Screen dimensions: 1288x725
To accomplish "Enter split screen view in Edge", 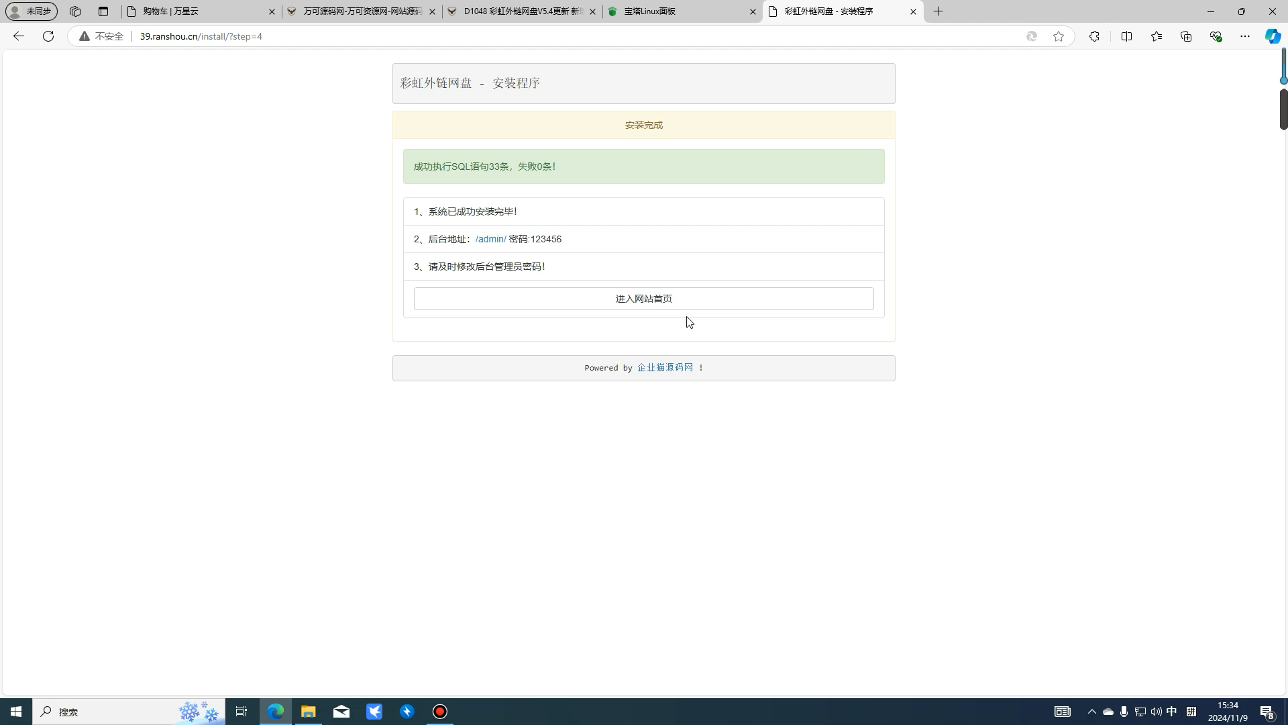I will [1126, 36].
